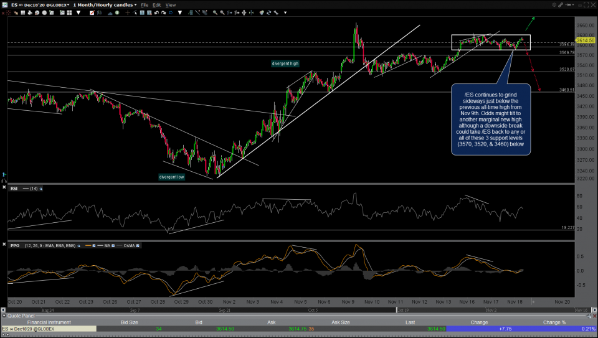The height and width of the screenshot is (338, 598).
Task: Select the trendline drawing tool
Action: point(197,12)
